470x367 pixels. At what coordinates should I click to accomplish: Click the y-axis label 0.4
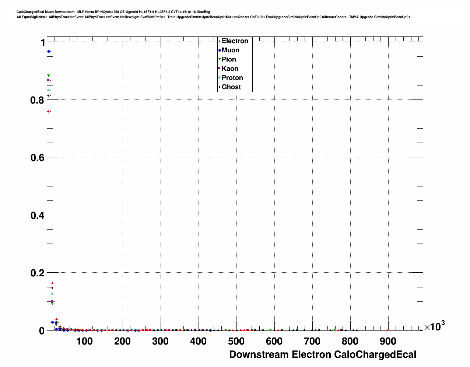pos(38,215)
